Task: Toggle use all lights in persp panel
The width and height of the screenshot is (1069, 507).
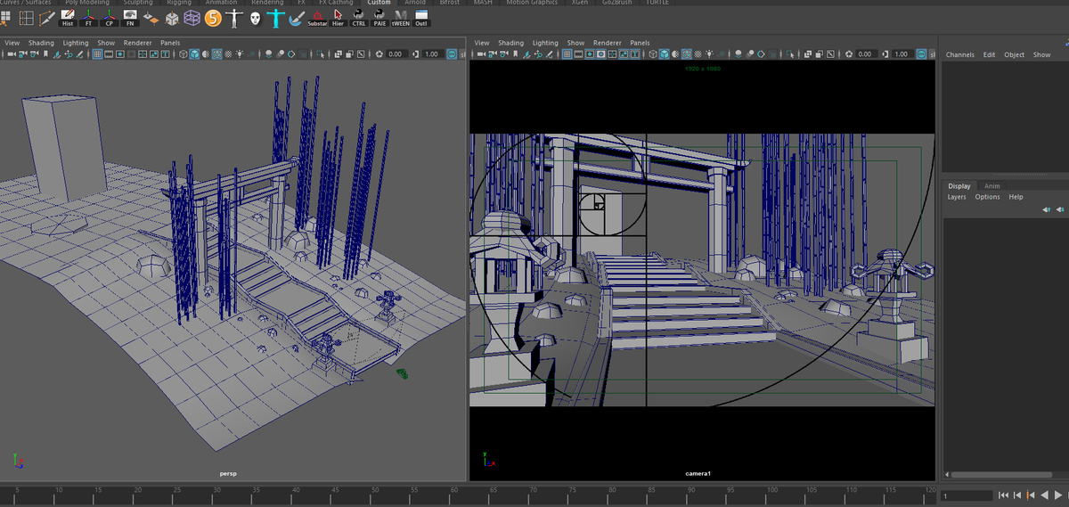Action: (240, 54)
